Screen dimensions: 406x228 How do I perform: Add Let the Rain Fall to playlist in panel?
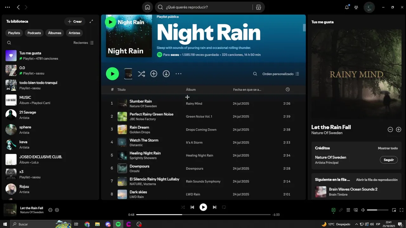(x=399, y=130)
